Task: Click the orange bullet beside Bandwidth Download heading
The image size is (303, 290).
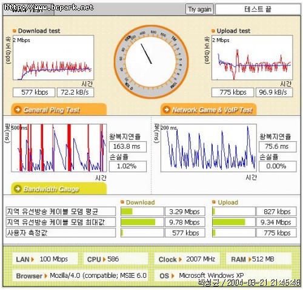Action: [122, 202]
